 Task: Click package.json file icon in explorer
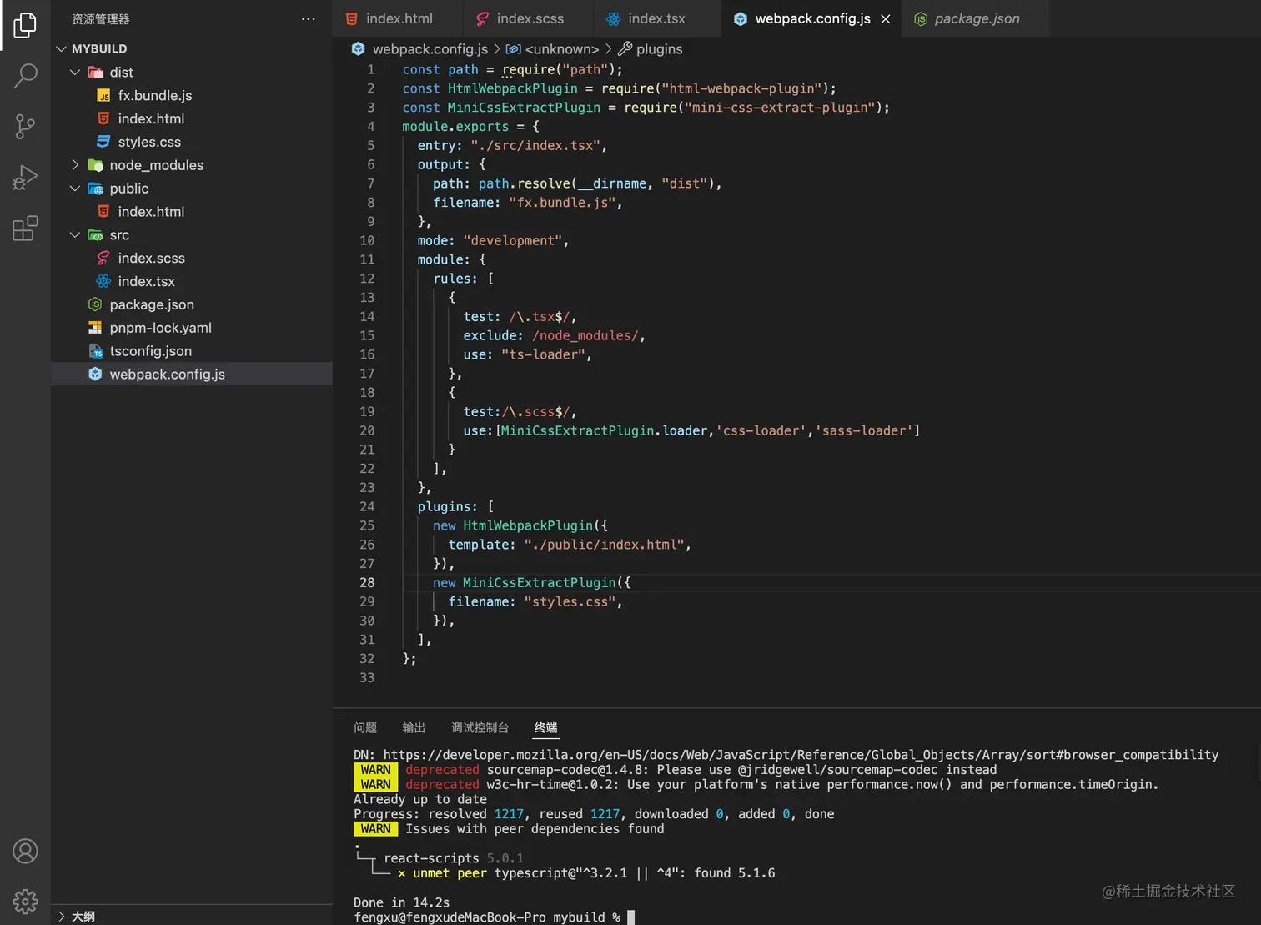[x=95, y=304]
